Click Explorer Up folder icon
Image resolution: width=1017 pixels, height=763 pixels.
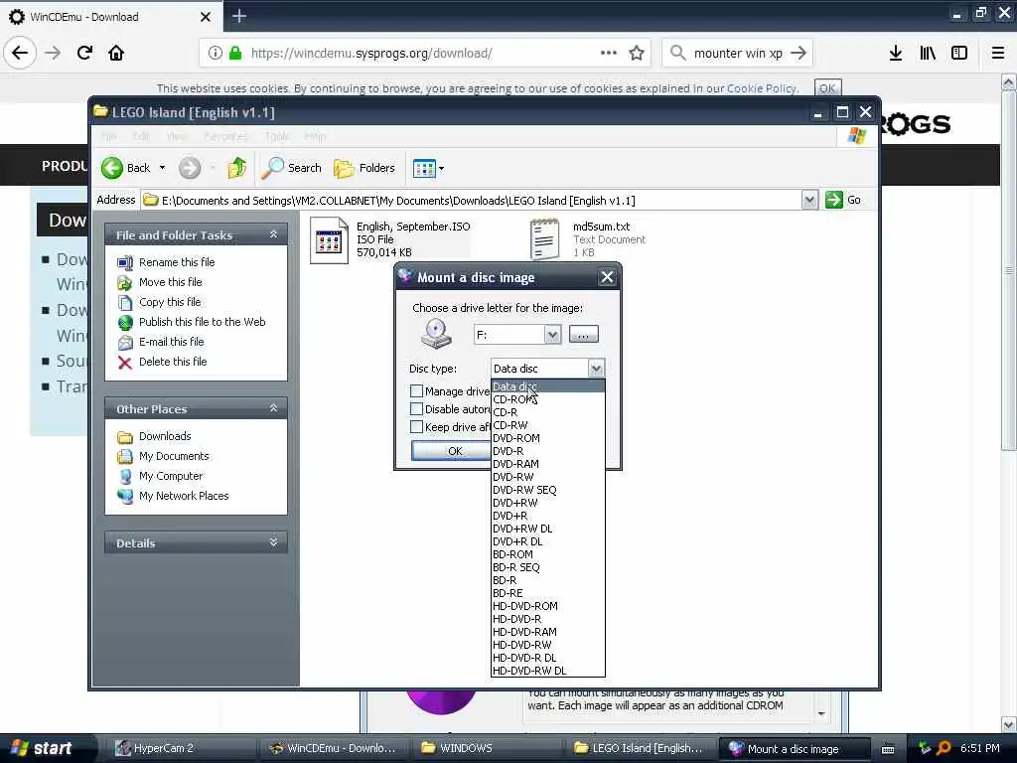236,168
